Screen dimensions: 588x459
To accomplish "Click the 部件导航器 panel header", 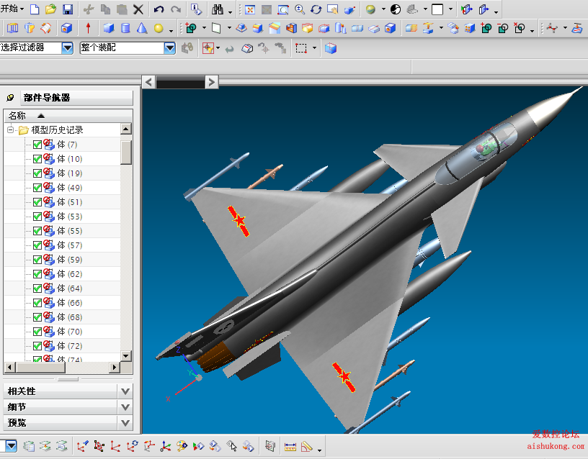I will pos(47,98).
